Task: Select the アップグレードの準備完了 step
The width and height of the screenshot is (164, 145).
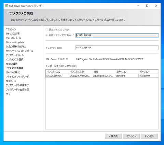Action: (17, 85)
